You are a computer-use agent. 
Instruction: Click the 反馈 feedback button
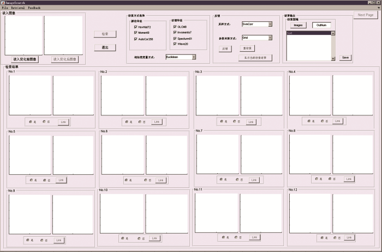pyautogui.click(x=225, y=49)
